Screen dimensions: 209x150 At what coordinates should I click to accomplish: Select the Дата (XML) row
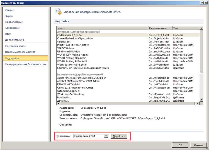click(128, 101)
